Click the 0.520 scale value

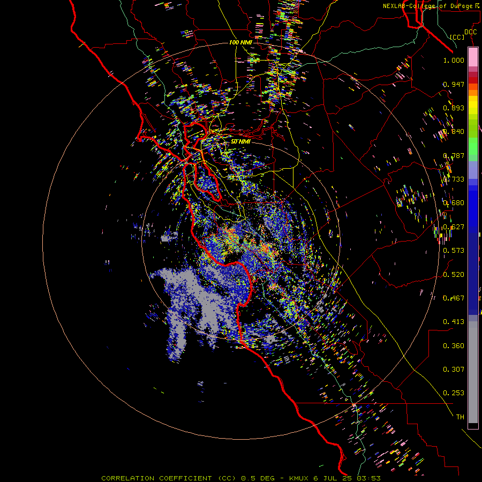[454, 275]
